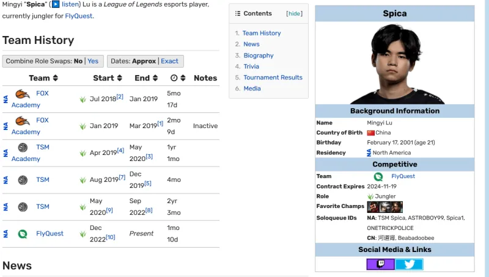Screen dimensions: 489x277
Task: Click FlyQuest logo in infobox
Action: click(x=378, y=177)
